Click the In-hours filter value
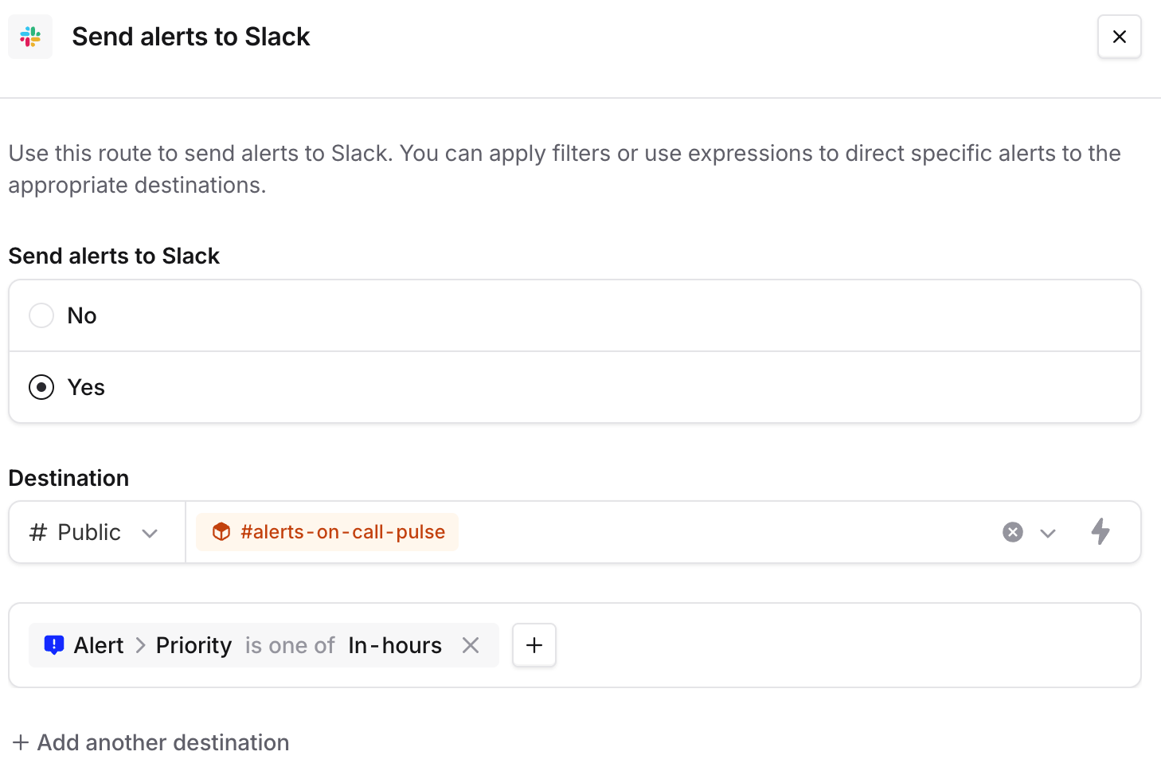Screen dimensions: 1161x771 point(395,645)
